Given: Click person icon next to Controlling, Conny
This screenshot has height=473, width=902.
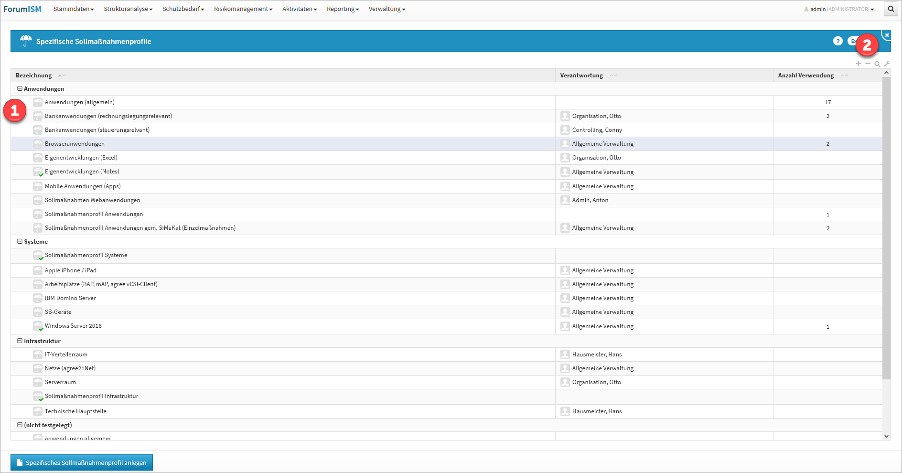Looking at the screenshot, I should pos(565,130).
